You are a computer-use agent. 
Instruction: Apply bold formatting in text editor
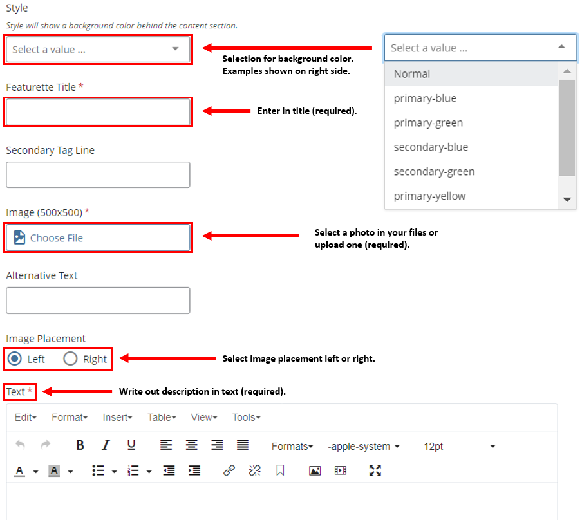80,445
